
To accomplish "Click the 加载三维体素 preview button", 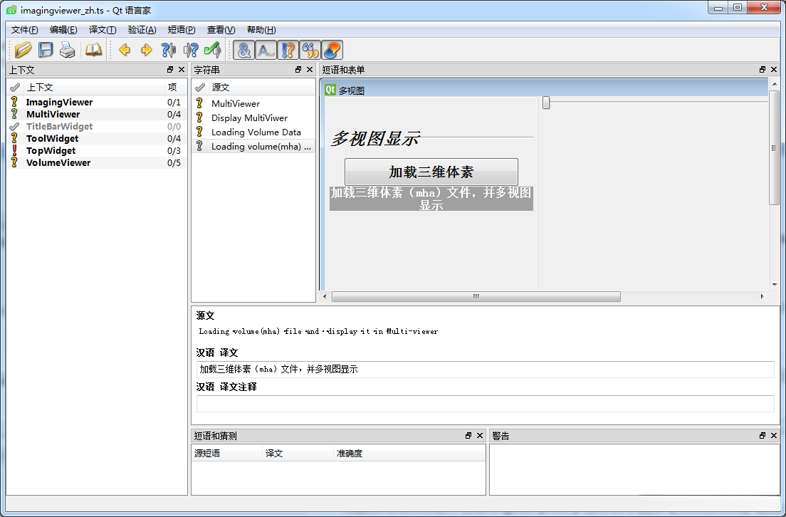I will tap(431, 172).
